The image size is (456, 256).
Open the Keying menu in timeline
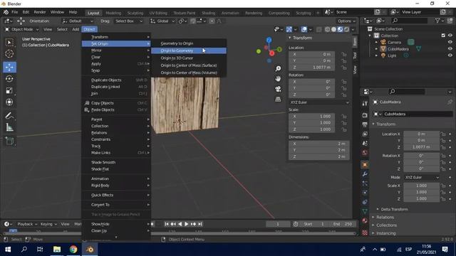[48, 224]
